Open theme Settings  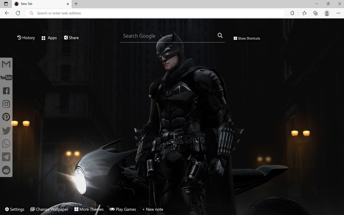(15, 209)
